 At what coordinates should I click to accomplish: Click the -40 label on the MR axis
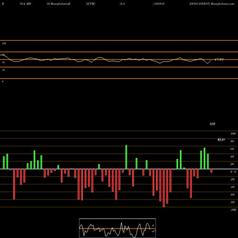pos(232,187)
